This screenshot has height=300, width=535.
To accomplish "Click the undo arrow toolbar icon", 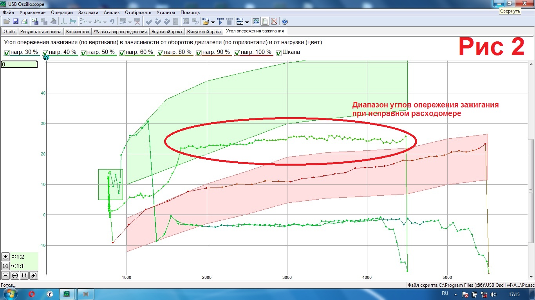I will point(112,21).
